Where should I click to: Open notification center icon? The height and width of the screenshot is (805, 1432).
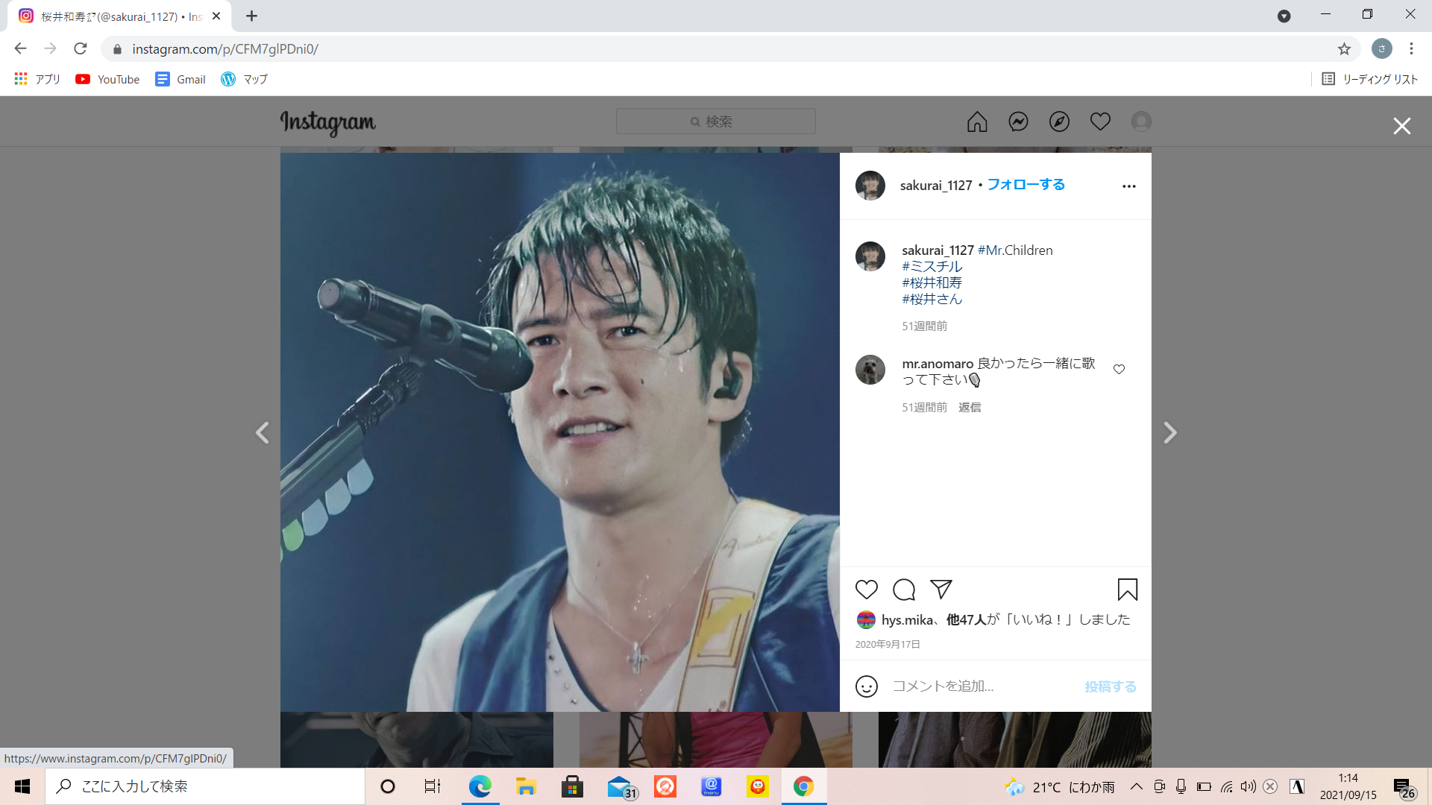1404,788
